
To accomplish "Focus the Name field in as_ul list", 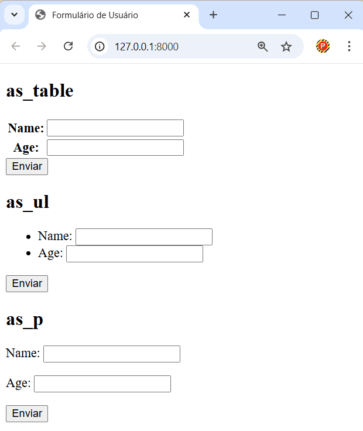I will click(x=144, y=237).
